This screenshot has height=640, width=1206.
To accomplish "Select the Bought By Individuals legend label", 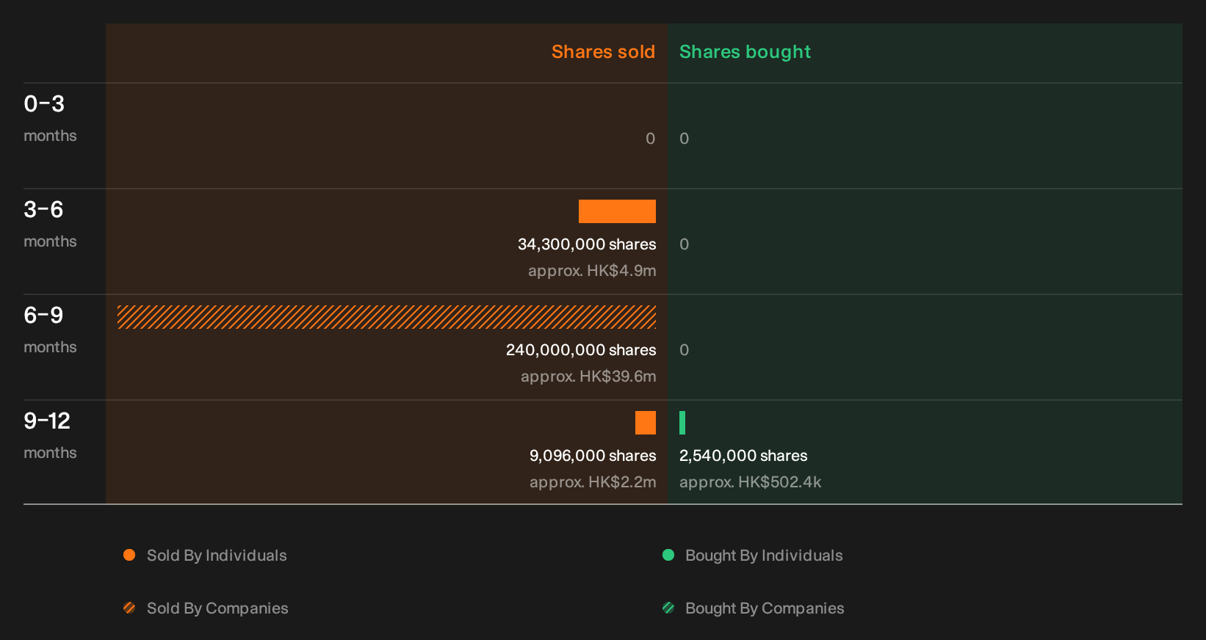I will tap(764, 556).
